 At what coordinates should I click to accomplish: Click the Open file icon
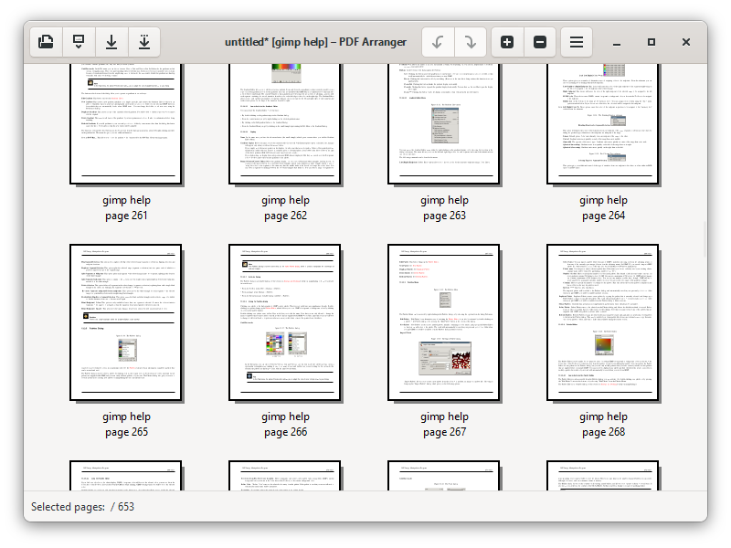46,42
